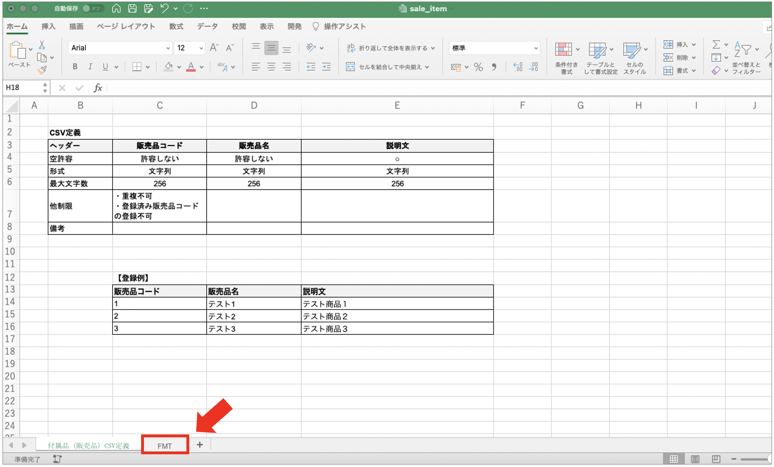
Task: Select the FMT sheet tab
Action: (165, 446)
